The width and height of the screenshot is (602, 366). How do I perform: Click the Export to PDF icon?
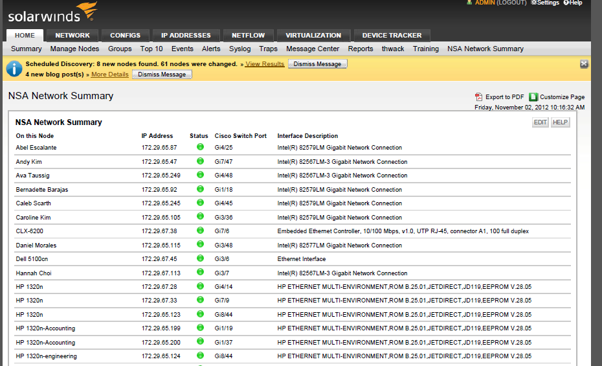[x=478, y=97]
